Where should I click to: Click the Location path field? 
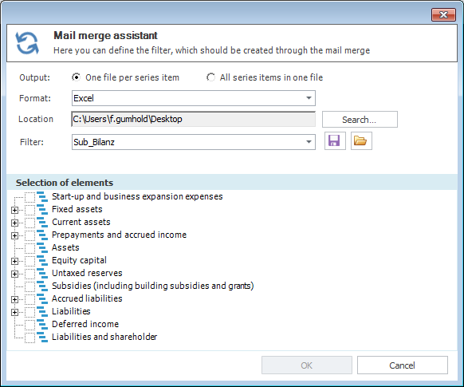[x=194, y=119]
